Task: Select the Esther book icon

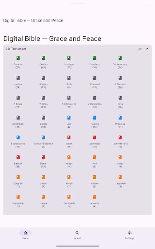Action: tap(43, 118)
